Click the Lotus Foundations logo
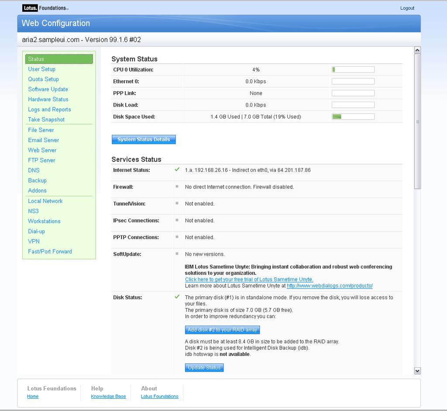This screenshot has width=447, height=411. tap(45, 8)
